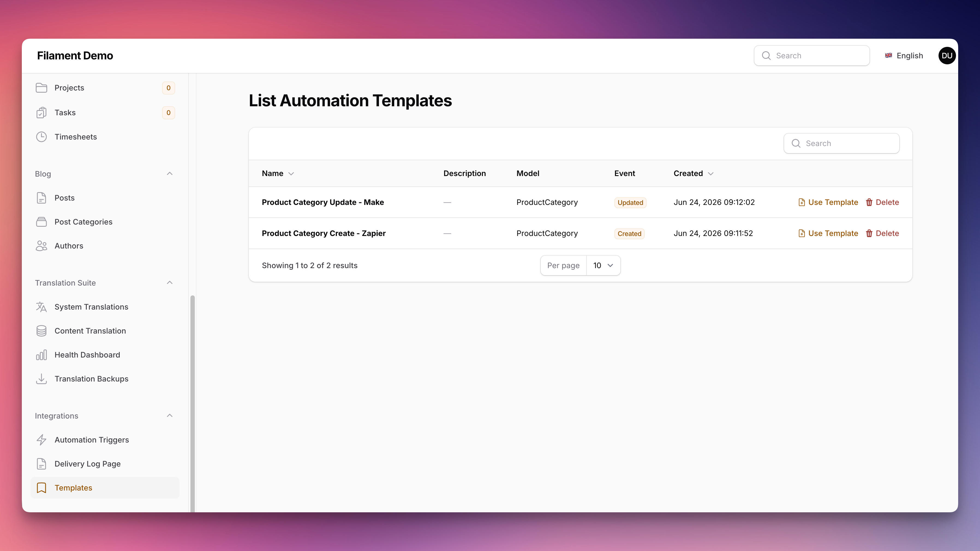Click the Automation Triggers lightning bolt icon
This screenshot has width=980, height=551.
(41, 440)
